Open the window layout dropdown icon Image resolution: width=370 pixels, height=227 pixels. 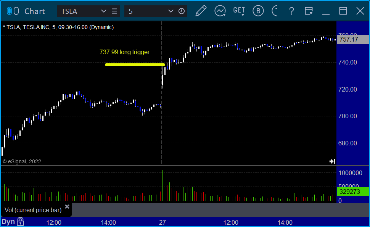pyautogui.click(x=309, y=11)
